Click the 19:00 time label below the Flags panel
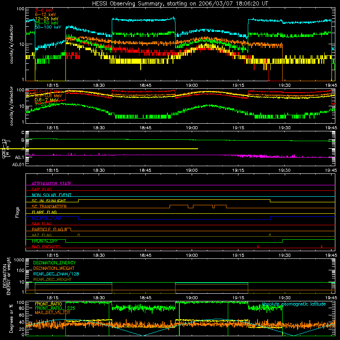The height and width of the screenshot is (340, 340). tap(192, 255)
